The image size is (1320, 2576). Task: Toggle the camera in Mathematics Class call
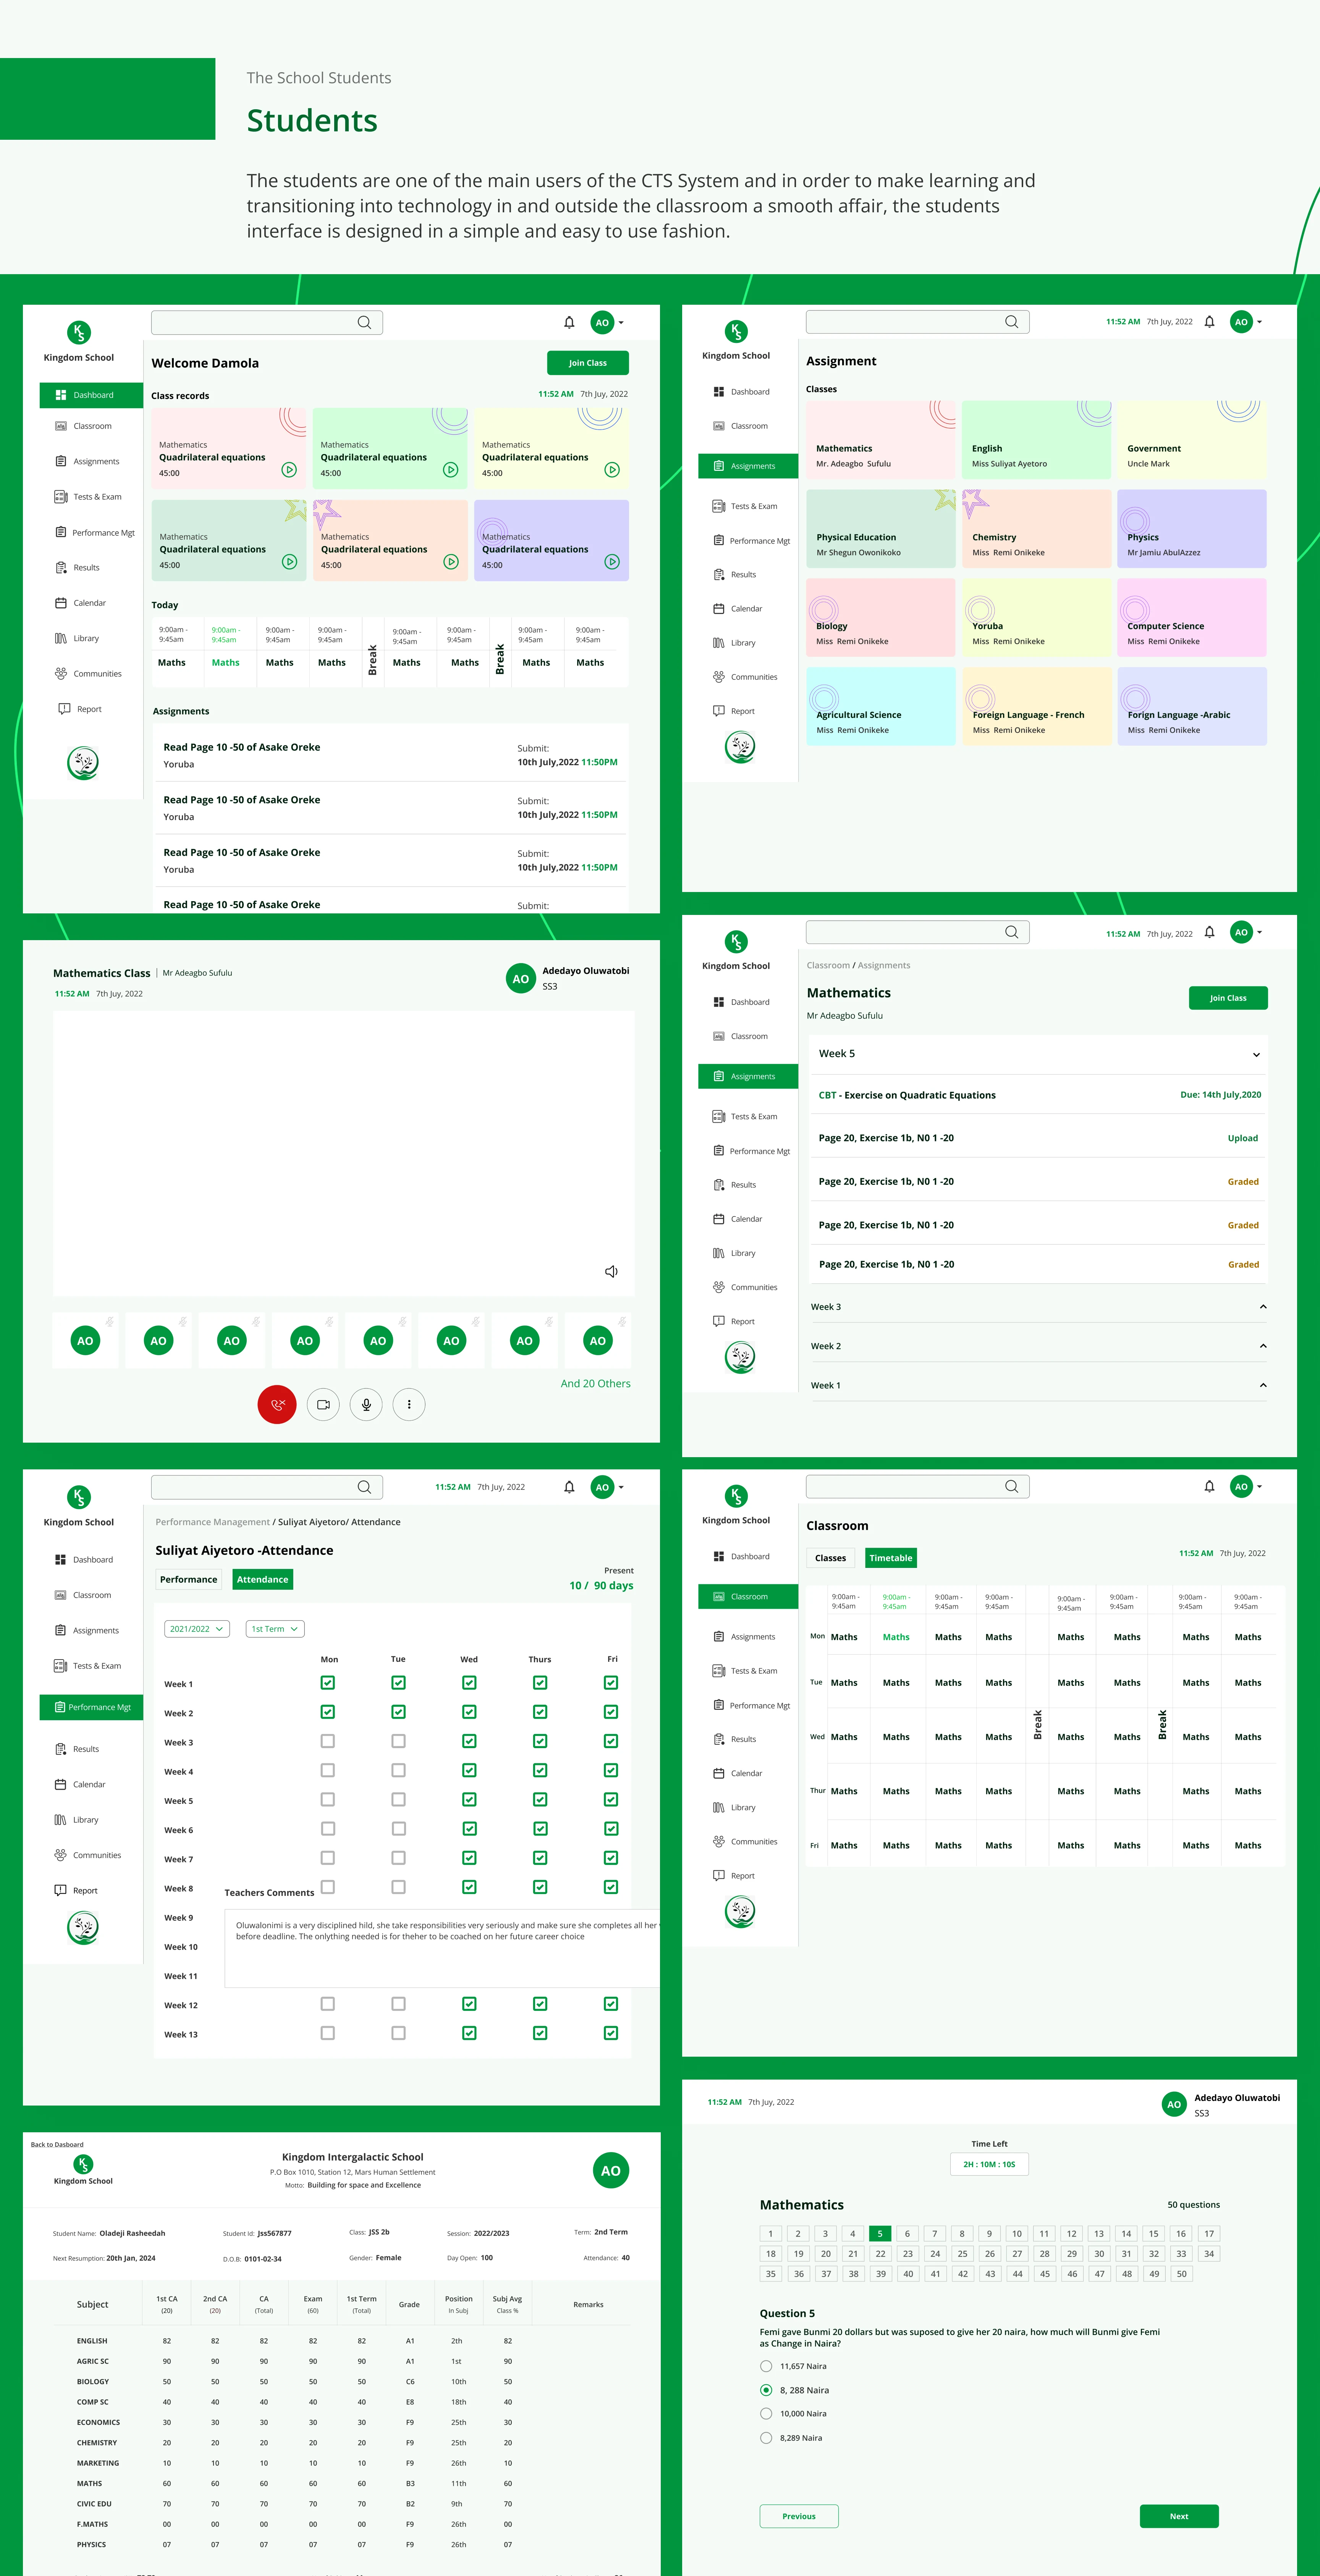(323, 1404)
